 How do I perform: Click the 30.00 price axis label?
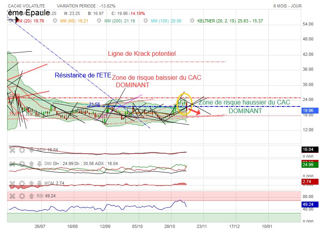point(308,84)
